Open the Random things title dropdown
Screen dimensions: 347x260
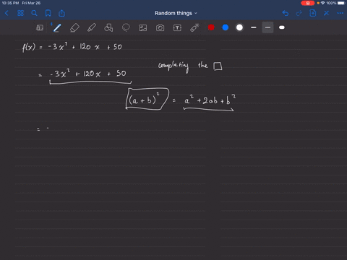click(176, 13)
